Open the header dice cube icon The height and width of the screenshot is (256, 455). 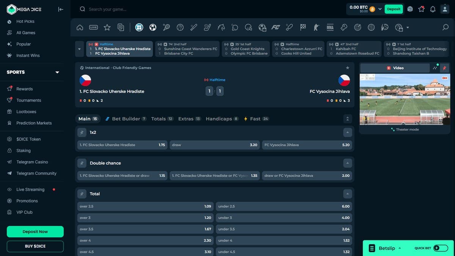tap(410, 9)
